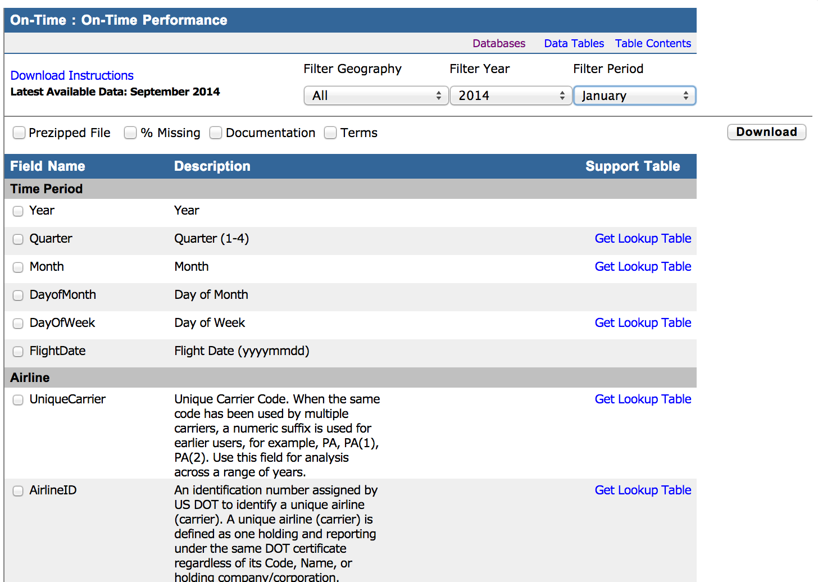The image size is (818, 582).
Task: Check the Prezipped File checkbox
Action: point(19,133)
